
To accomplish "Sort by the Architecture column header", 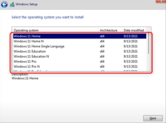I will pos(110,30).
